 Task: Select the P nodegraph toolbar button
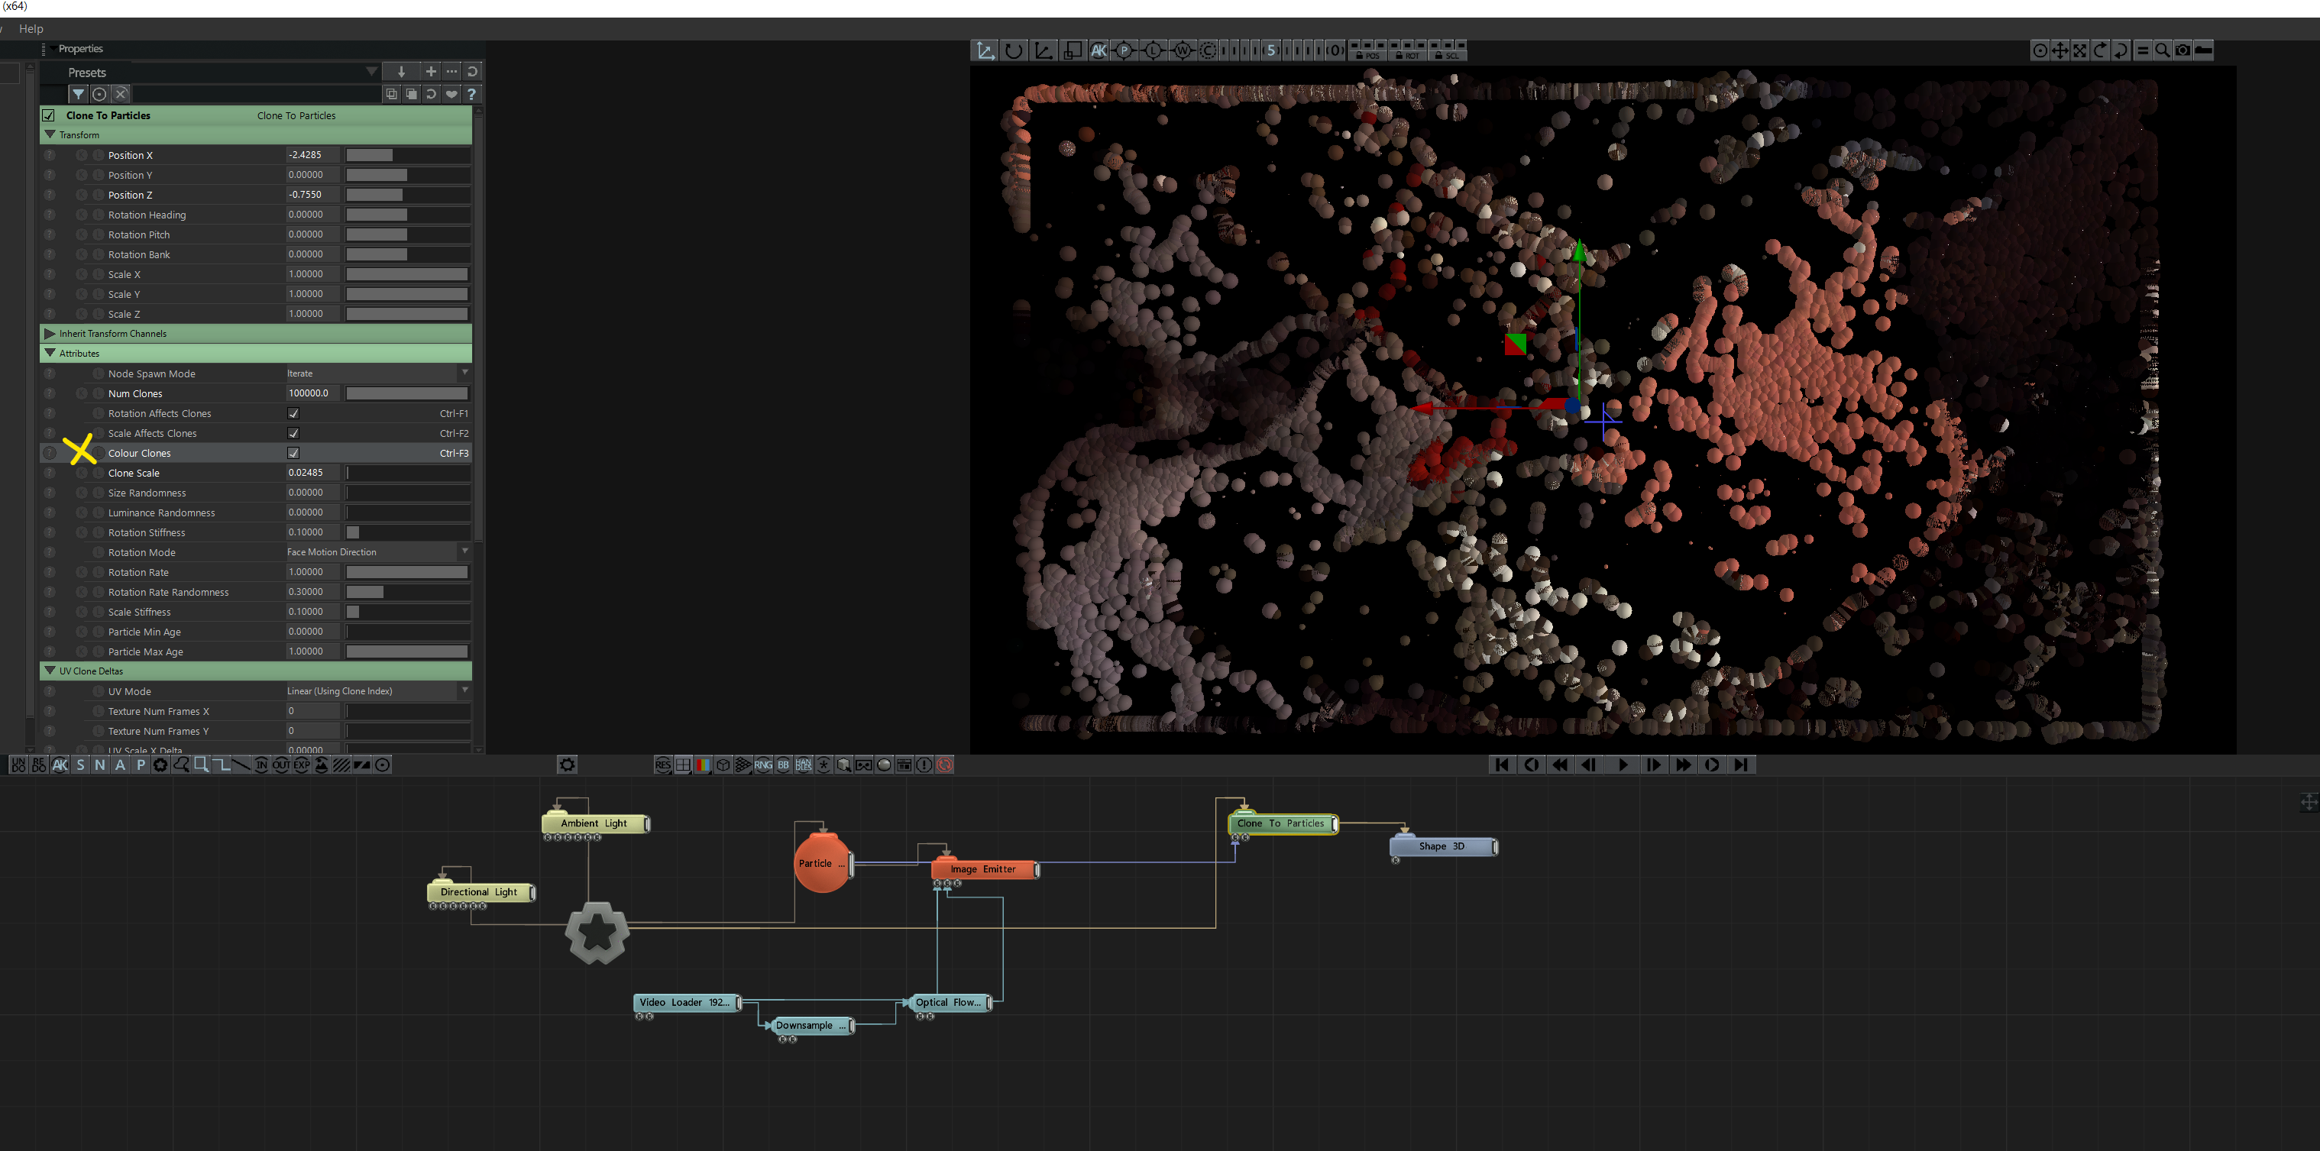click(x=141, y=765)
